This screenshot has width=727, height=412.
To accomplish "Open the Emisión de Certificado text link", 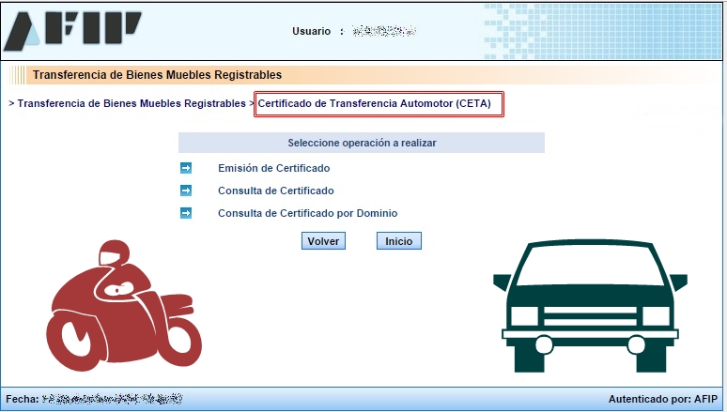I will tap(273, 168).
